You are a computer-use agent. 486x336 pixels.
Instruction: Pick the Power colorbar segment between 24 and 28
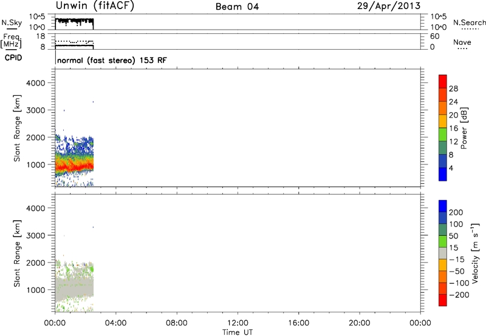pos(443,95)
